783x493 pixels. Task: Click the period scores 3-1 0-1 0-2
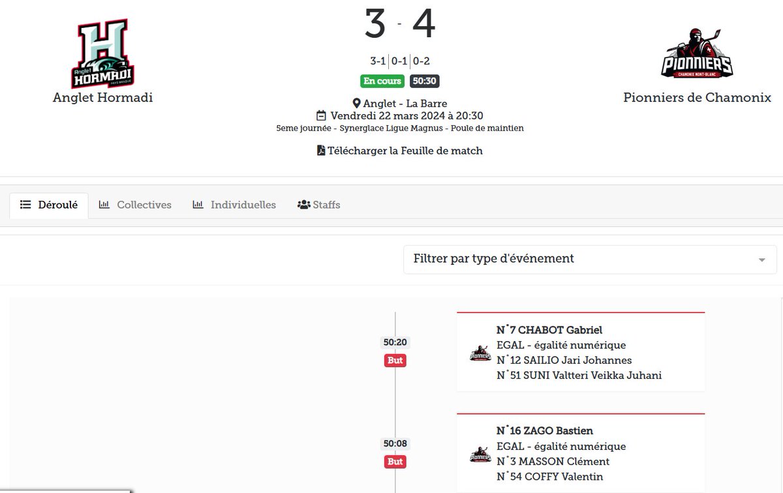[399, 61]
